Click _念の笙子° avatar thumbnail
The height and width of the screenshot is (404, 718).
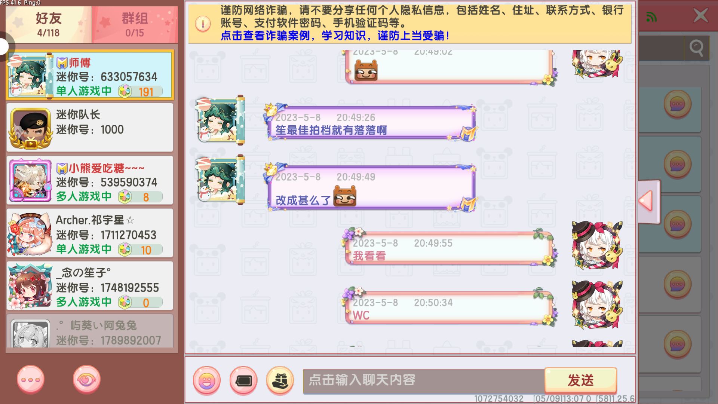(30, 286)
